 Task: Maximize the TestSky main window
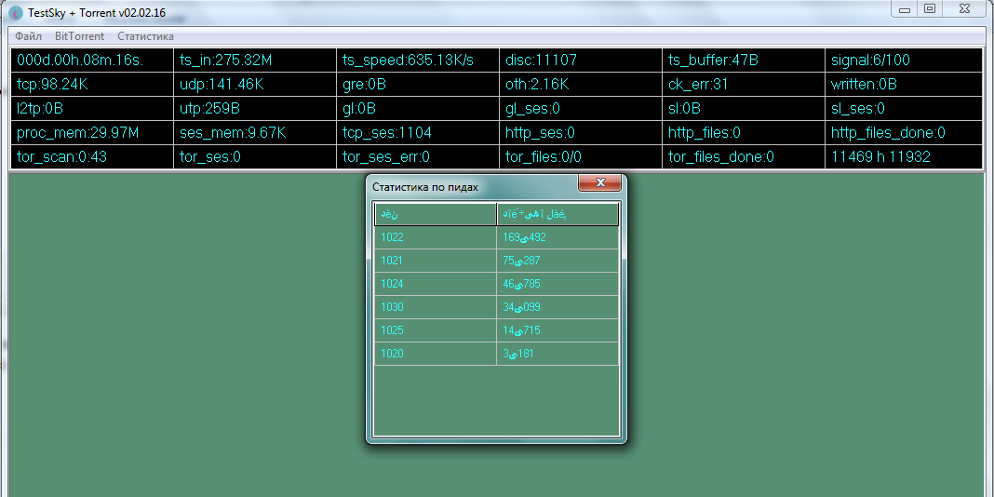point(929,8)
